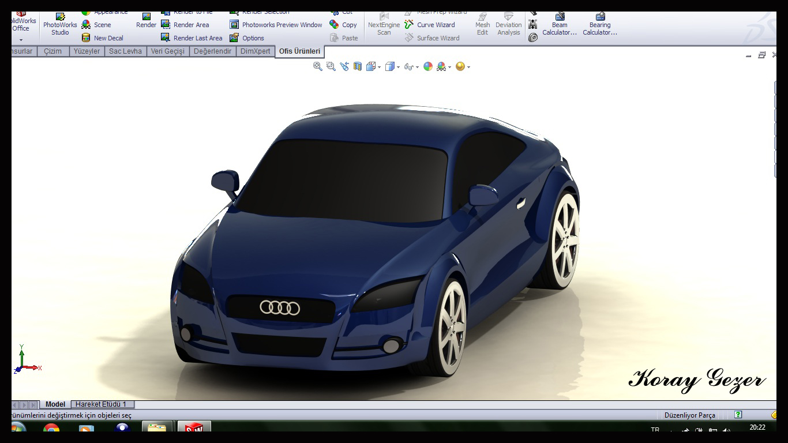Click the cam toolbox icon
Viewport: 788px width, 443px height.
pyautogui.click(x=532, y=37)
